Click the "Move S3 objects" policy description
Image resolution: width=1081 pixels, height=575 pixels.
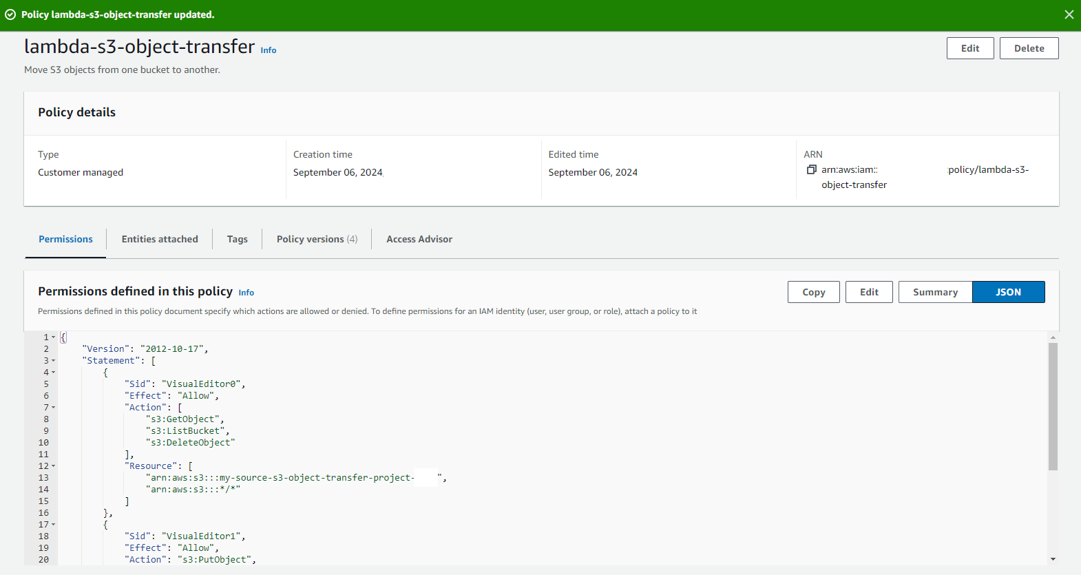tap(122, 70)
